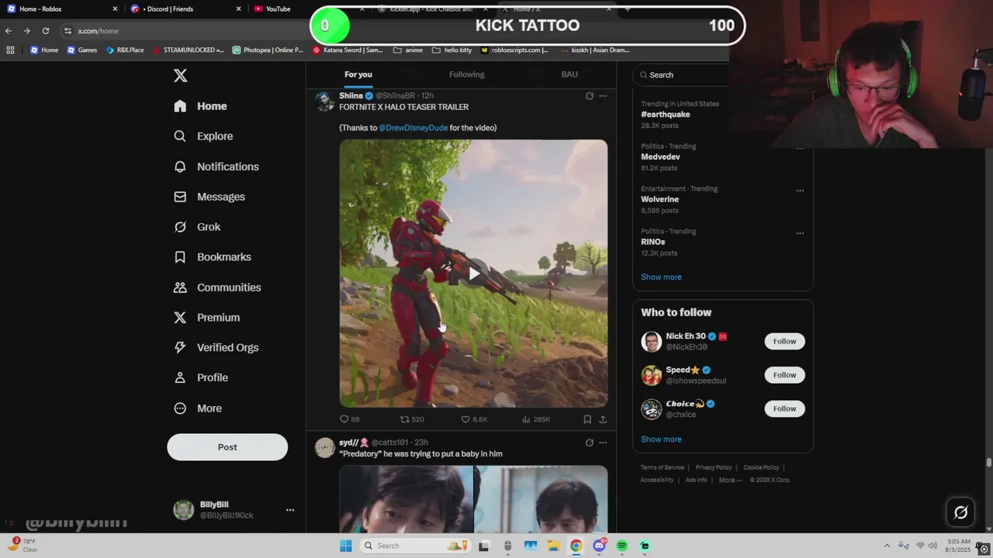Click the Profile person icon

[180, 378]
